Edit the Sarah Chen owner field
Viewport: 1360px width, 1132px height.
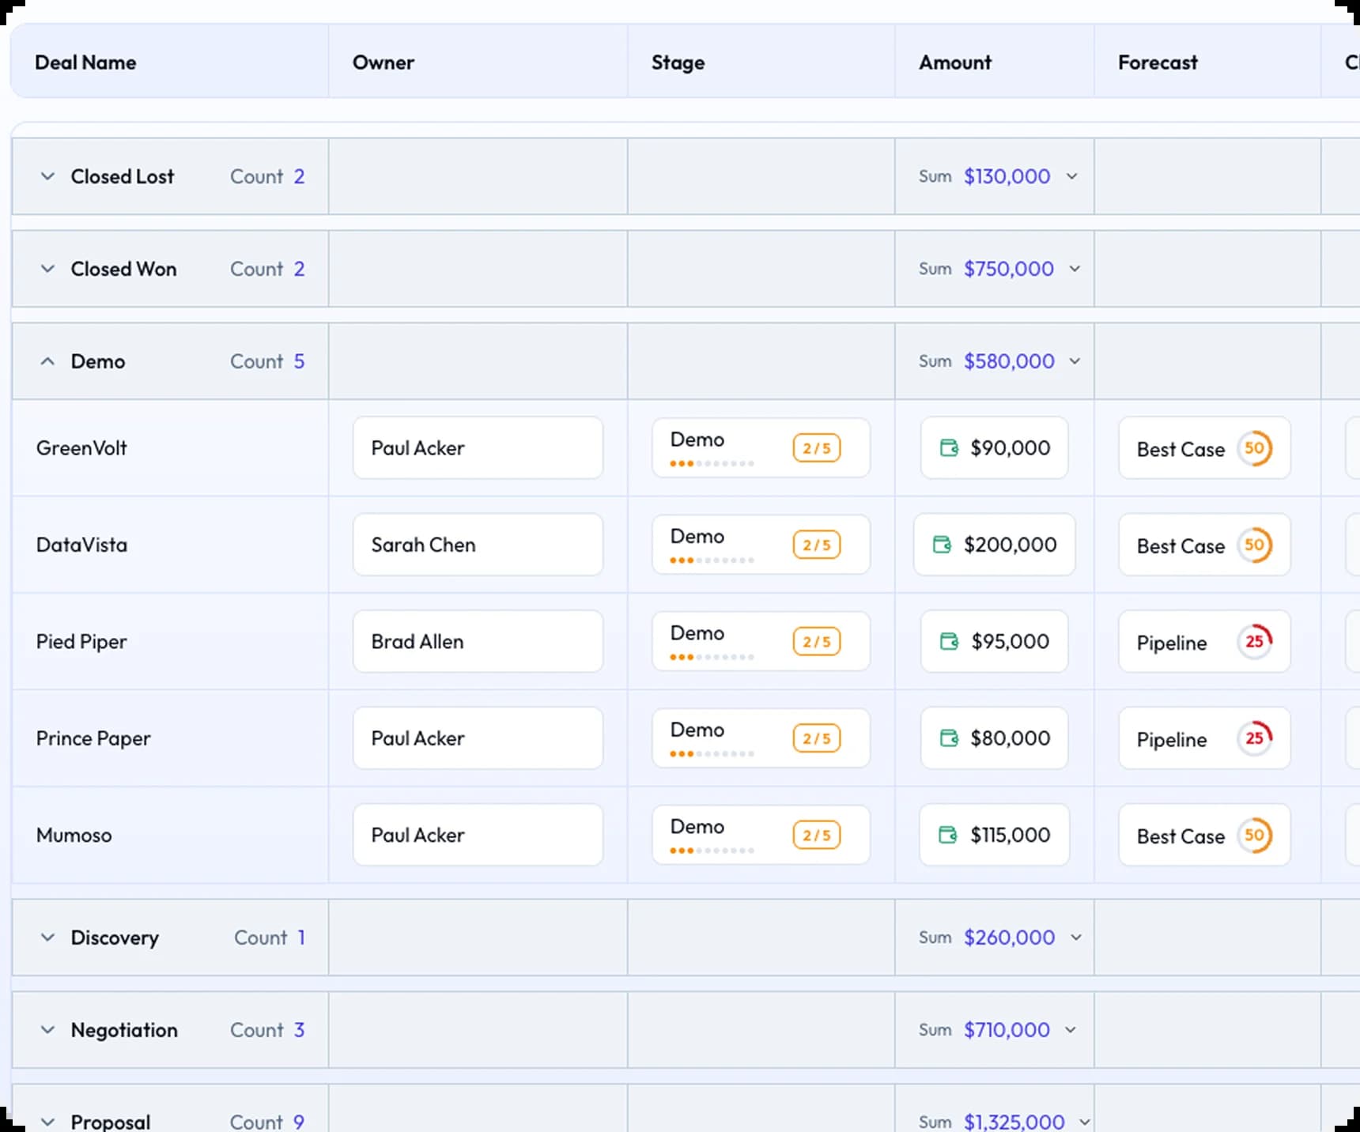(478, 545)
